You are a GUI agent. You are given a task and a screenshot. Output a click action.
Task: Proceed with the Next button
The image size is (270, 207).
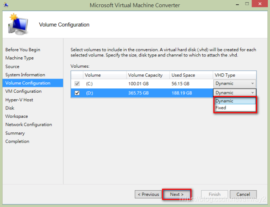pyautogui.click(x=177, y=194)
